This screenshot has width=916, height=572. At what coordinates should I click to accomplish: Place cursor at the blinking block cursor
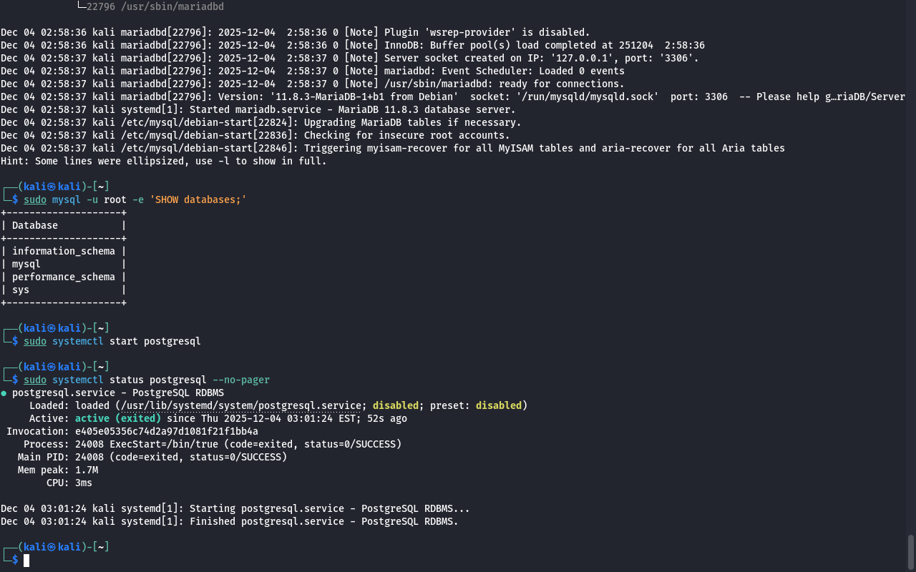click(26, 561)
